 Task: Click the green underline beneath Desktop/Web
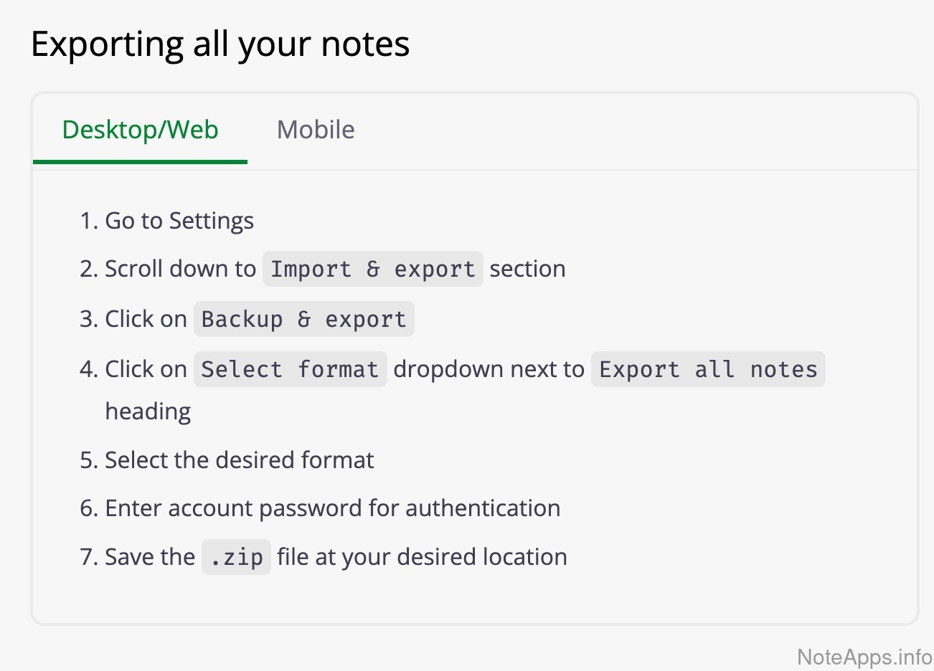pos(140,161)
